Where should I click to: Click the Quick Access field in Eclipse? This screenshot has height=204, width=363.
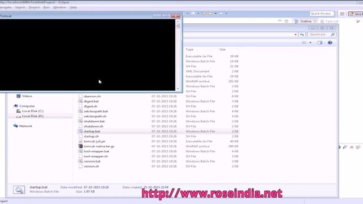(322, 14)
